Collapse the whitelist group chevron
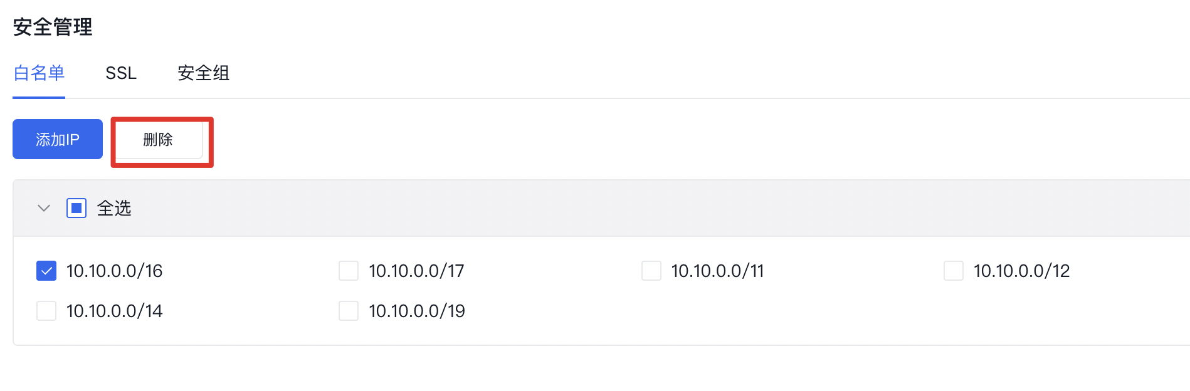This screenshot has height=391, width=1190. pyautogui.click(x=44, y=208)
